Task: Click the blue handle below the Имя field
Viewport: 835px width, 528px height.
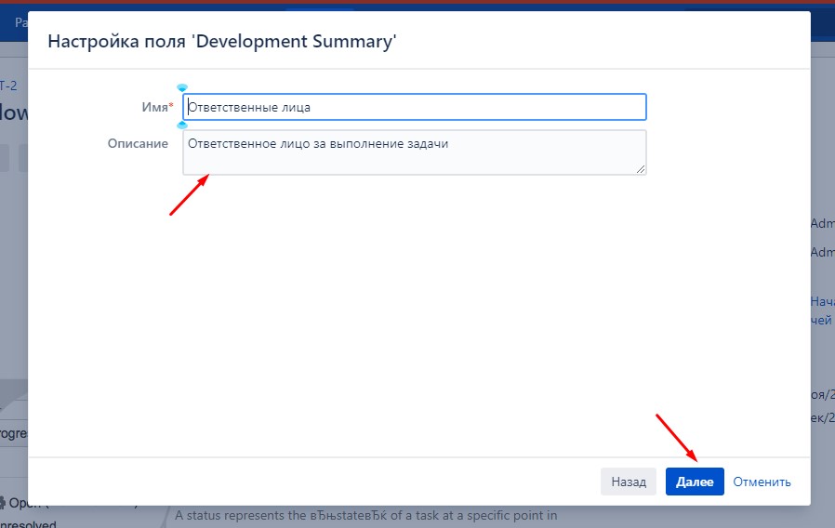Action: coord(182,125)
